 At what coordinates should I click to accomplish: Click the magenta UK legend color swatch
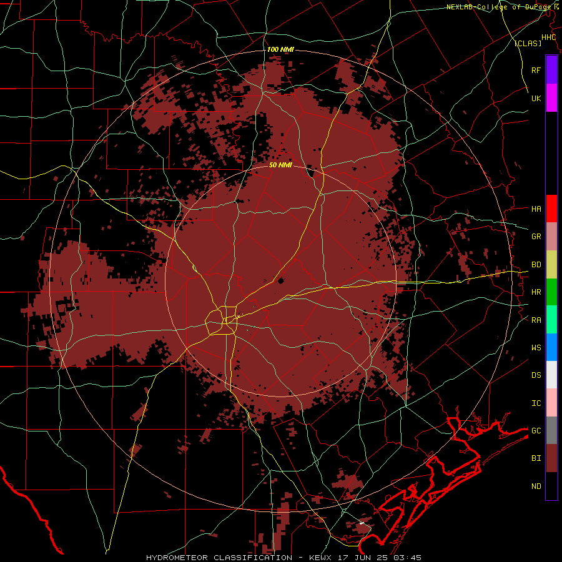(x=551, y=97)
